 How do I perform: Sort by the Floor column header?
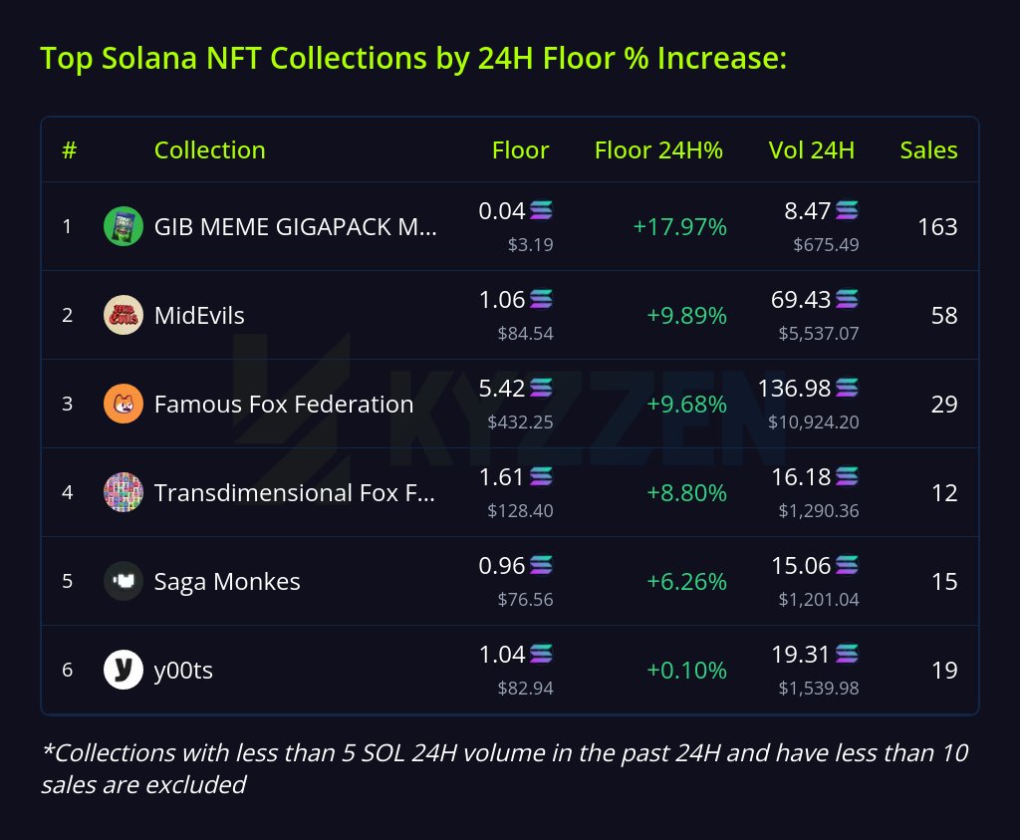[520, 150]
